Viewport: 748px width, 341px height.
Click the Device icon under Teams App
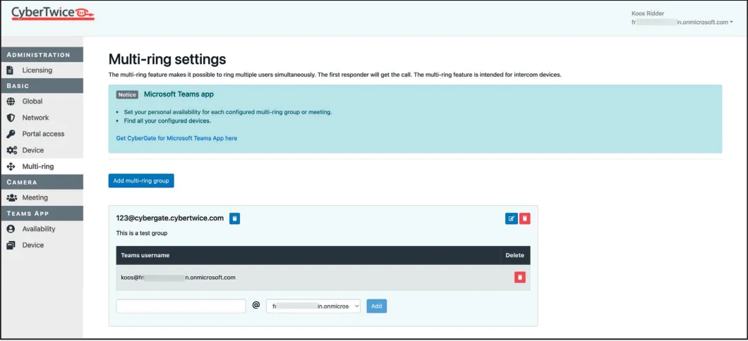(x=11, y=244)
